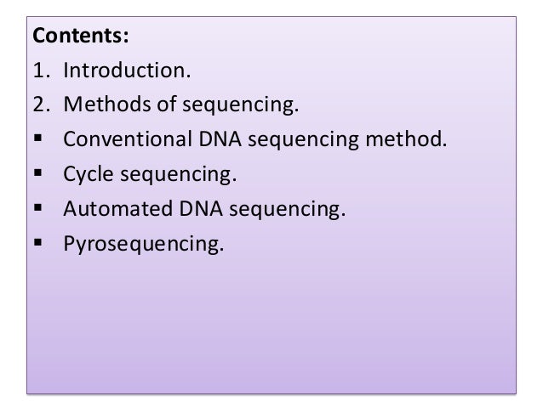Click the word Conventional
The image size is (543, 407).
(x=128, y=139)
